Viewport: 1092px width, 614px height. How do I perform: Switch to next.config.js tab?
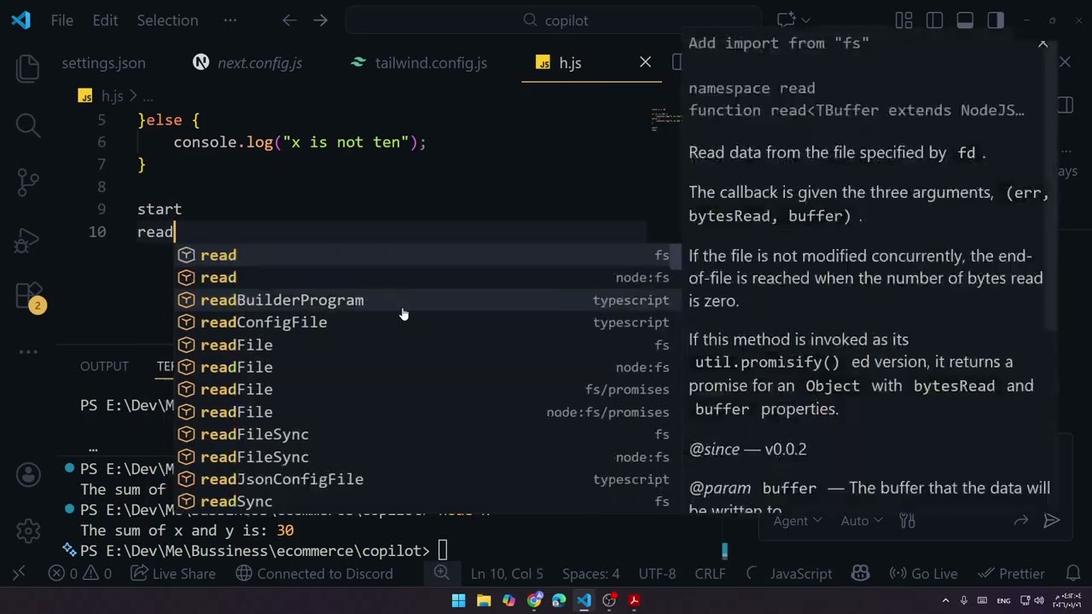pos(259,63)
